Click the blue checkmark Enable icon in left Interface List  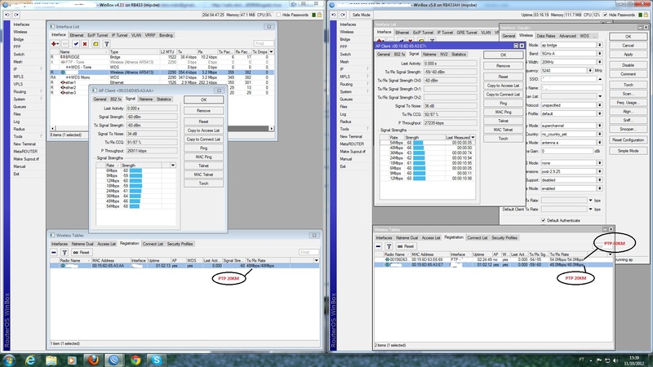pyautogui.click(x=76, y=44)
